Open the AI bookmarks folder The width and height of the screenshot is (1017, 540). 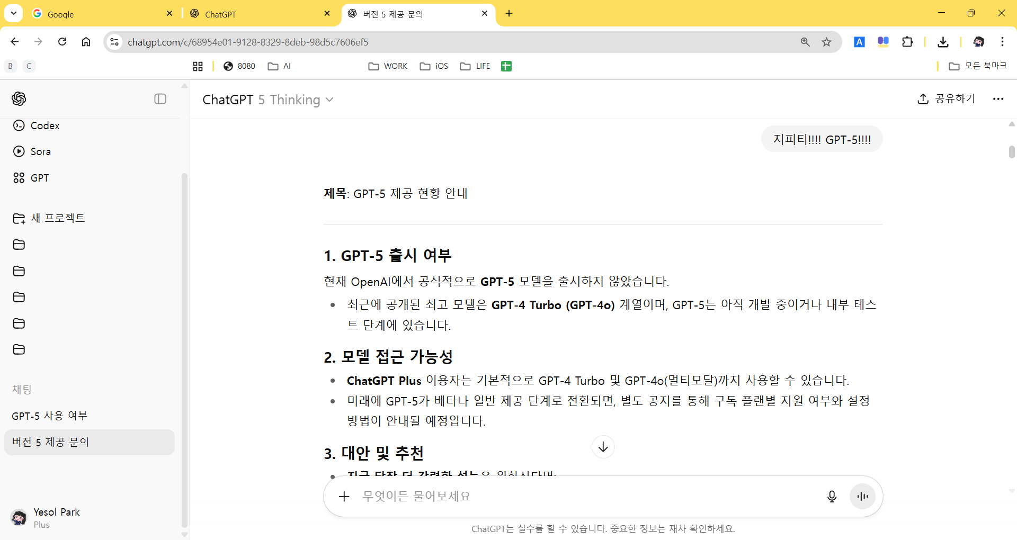pyautogui.click(x=279, y=66)
